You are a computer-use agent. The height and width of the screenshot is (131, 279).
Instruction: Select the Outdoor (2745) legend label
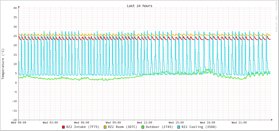[159, 127]
